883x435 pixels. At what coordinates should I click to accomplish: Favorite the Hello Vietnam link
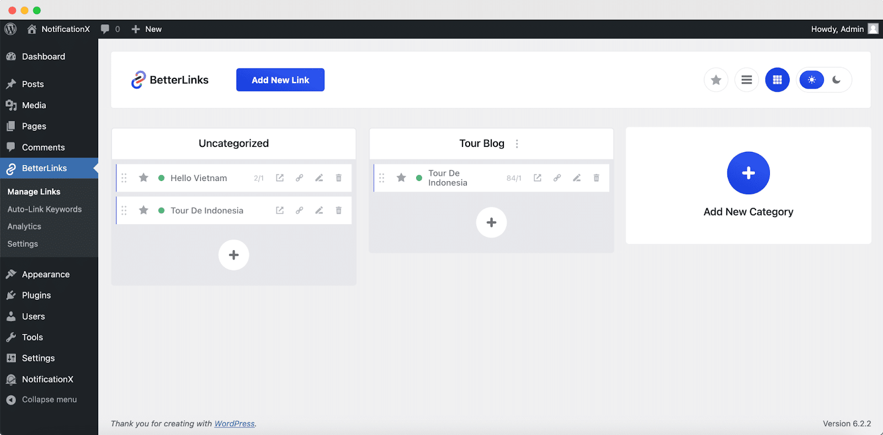click(x=143, y=178)
